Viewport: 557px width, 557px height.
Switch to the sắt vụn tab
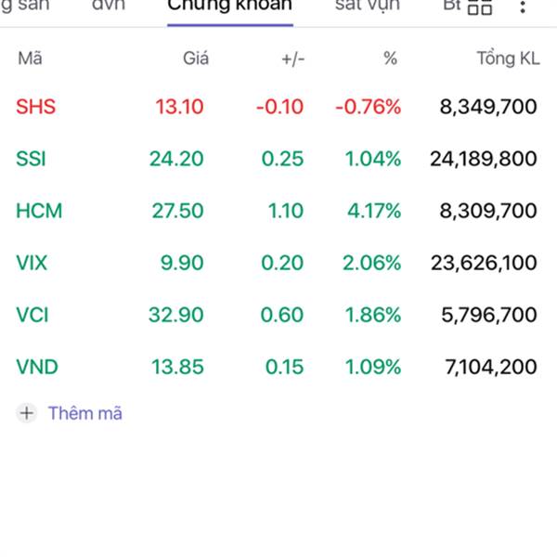pyautogui.click(x=368, y=6)
